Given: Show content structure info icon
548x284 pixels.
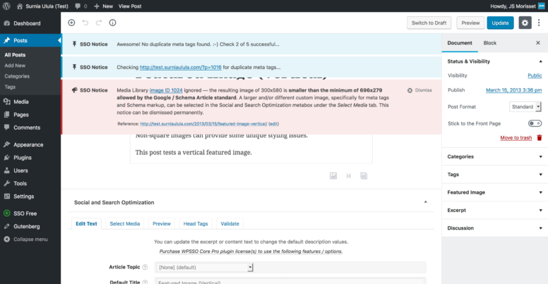Looking at the screenshot, I should point(112,23).
